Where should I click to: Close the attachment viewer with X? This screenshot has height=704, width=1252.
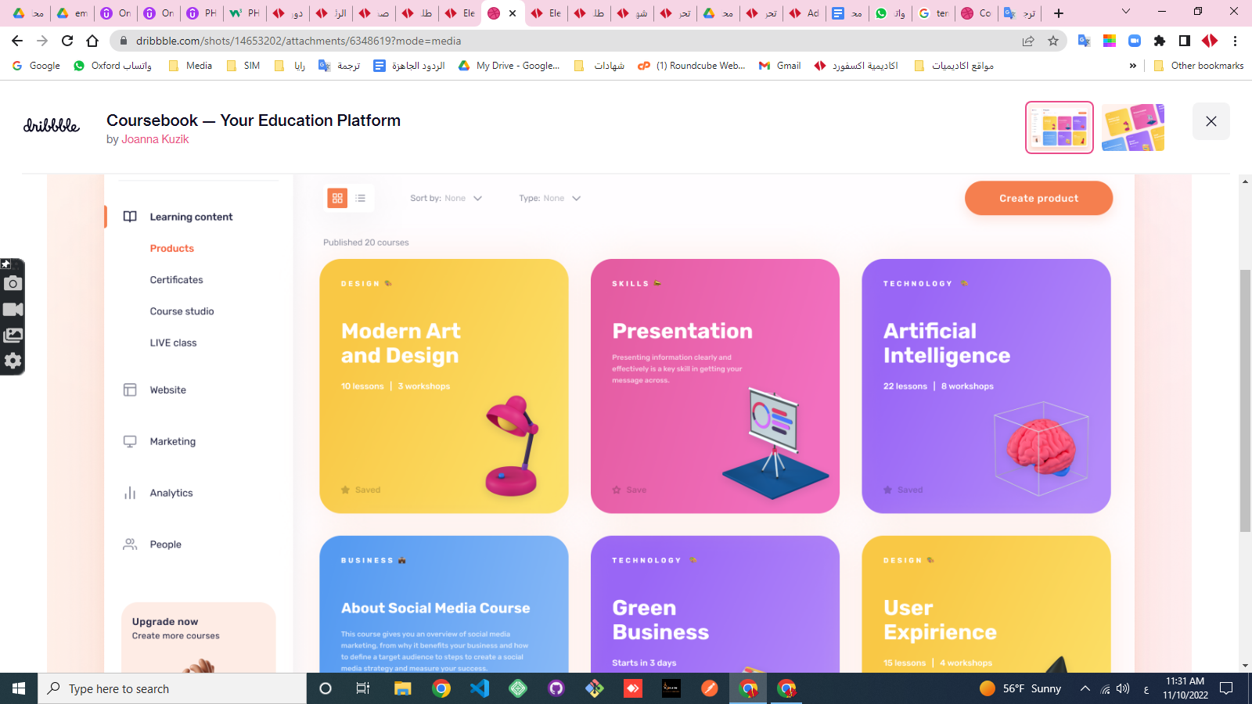point(1211,121)
